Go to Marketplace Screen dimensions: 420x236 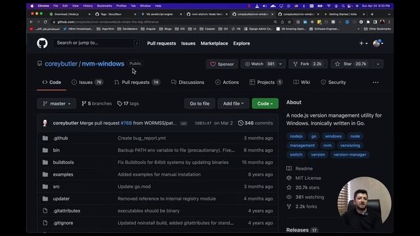(215, 43)
